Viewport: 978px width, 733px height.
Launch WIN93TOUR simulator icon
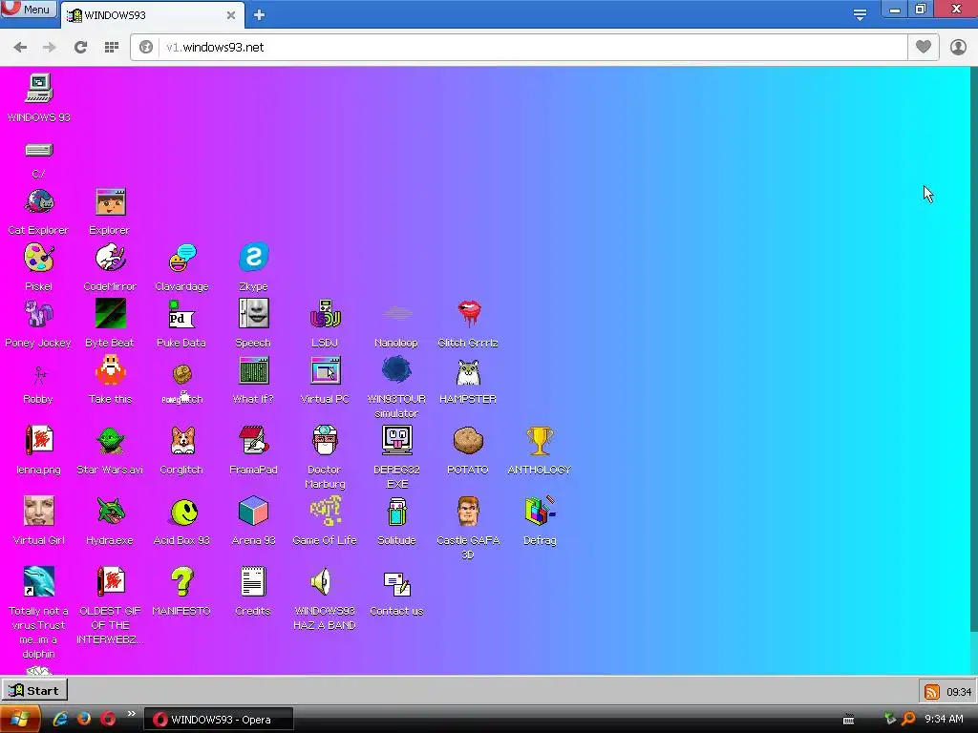tap(396, 370)
